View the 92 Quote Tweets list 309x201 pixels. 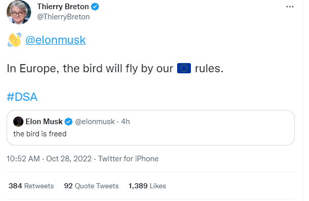pyautogui.click(x=91, y=186)
